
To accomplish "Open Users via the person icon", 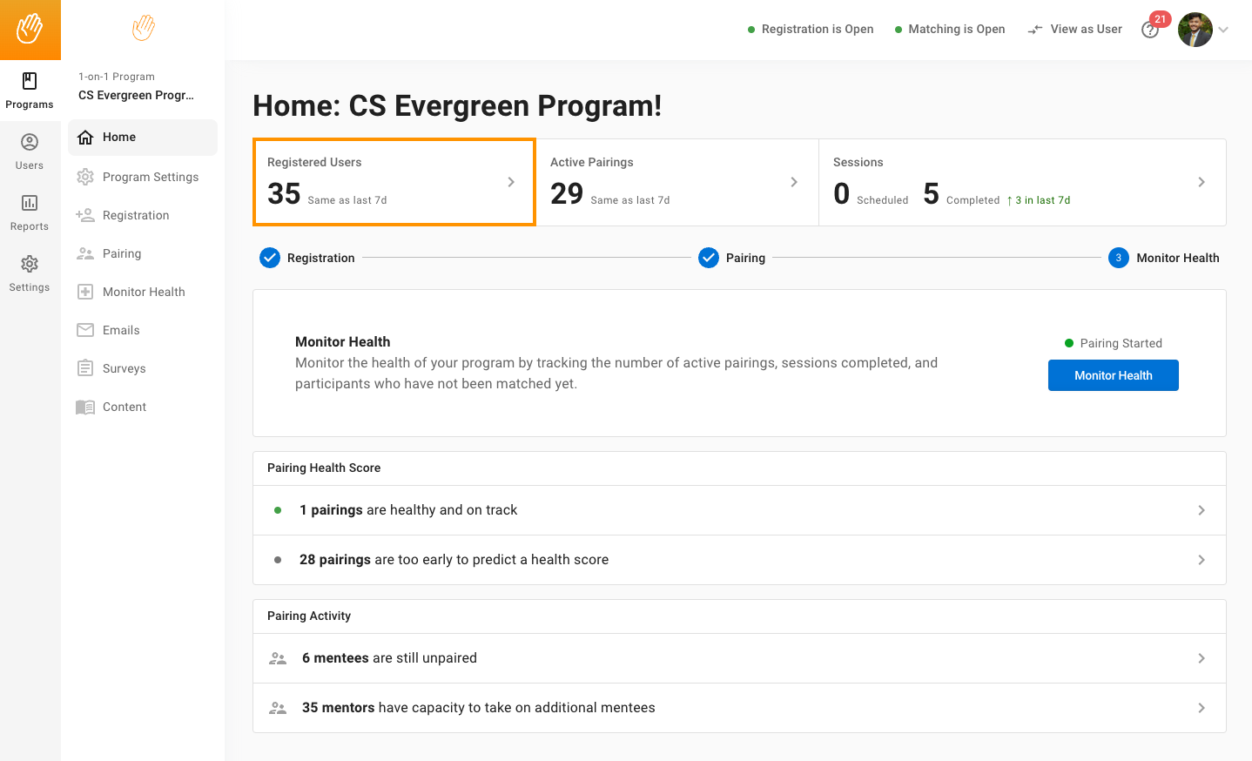I will pos(30,142).
